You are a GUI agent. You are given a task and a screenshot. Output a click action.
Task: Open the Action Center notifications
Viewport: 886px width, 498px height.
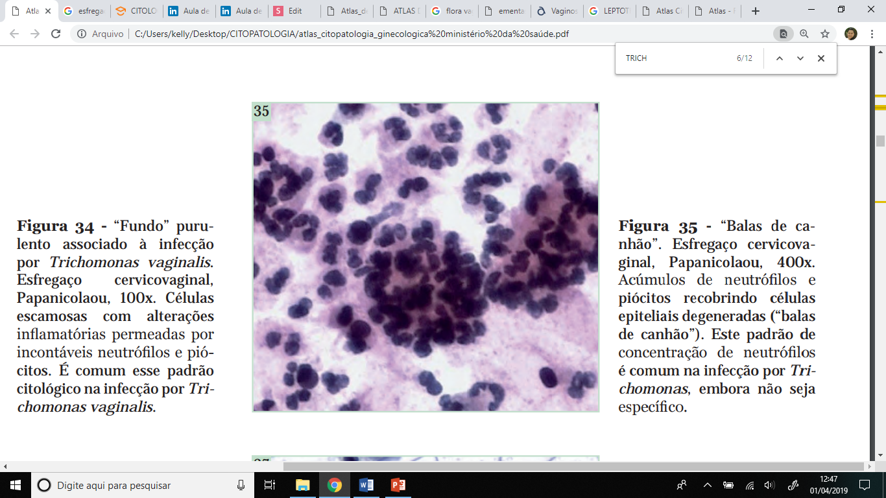[x=865, y=485]
